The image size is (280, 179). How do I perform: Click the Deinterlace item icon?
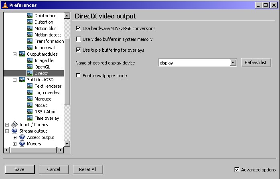30,16
